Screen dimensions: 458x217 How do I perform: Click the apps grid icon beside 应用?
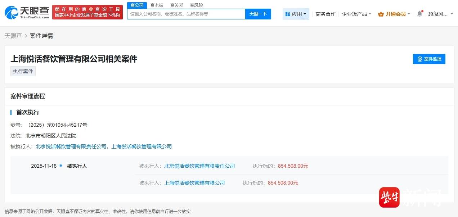click(x=287, y=14)
